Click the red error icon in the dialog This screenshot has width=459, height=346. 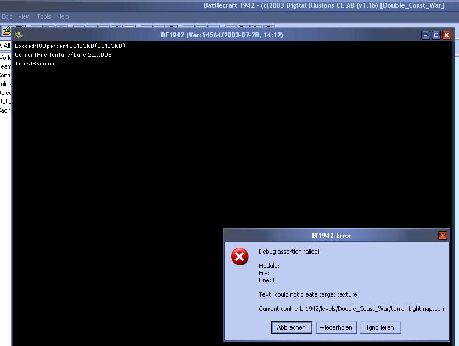pos(240,256)
